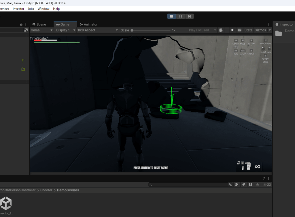The width and height of the screenshot is (295, 217).
Task: Expand the Play Focused dropdown
Action: [203, 30]
